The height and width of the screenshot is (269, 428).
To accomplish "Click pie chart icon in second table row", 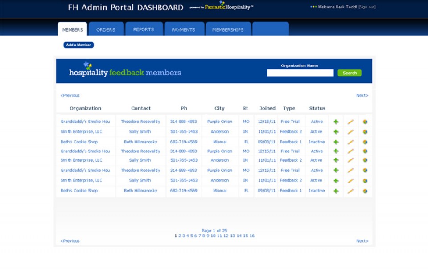I will [365, 132].
